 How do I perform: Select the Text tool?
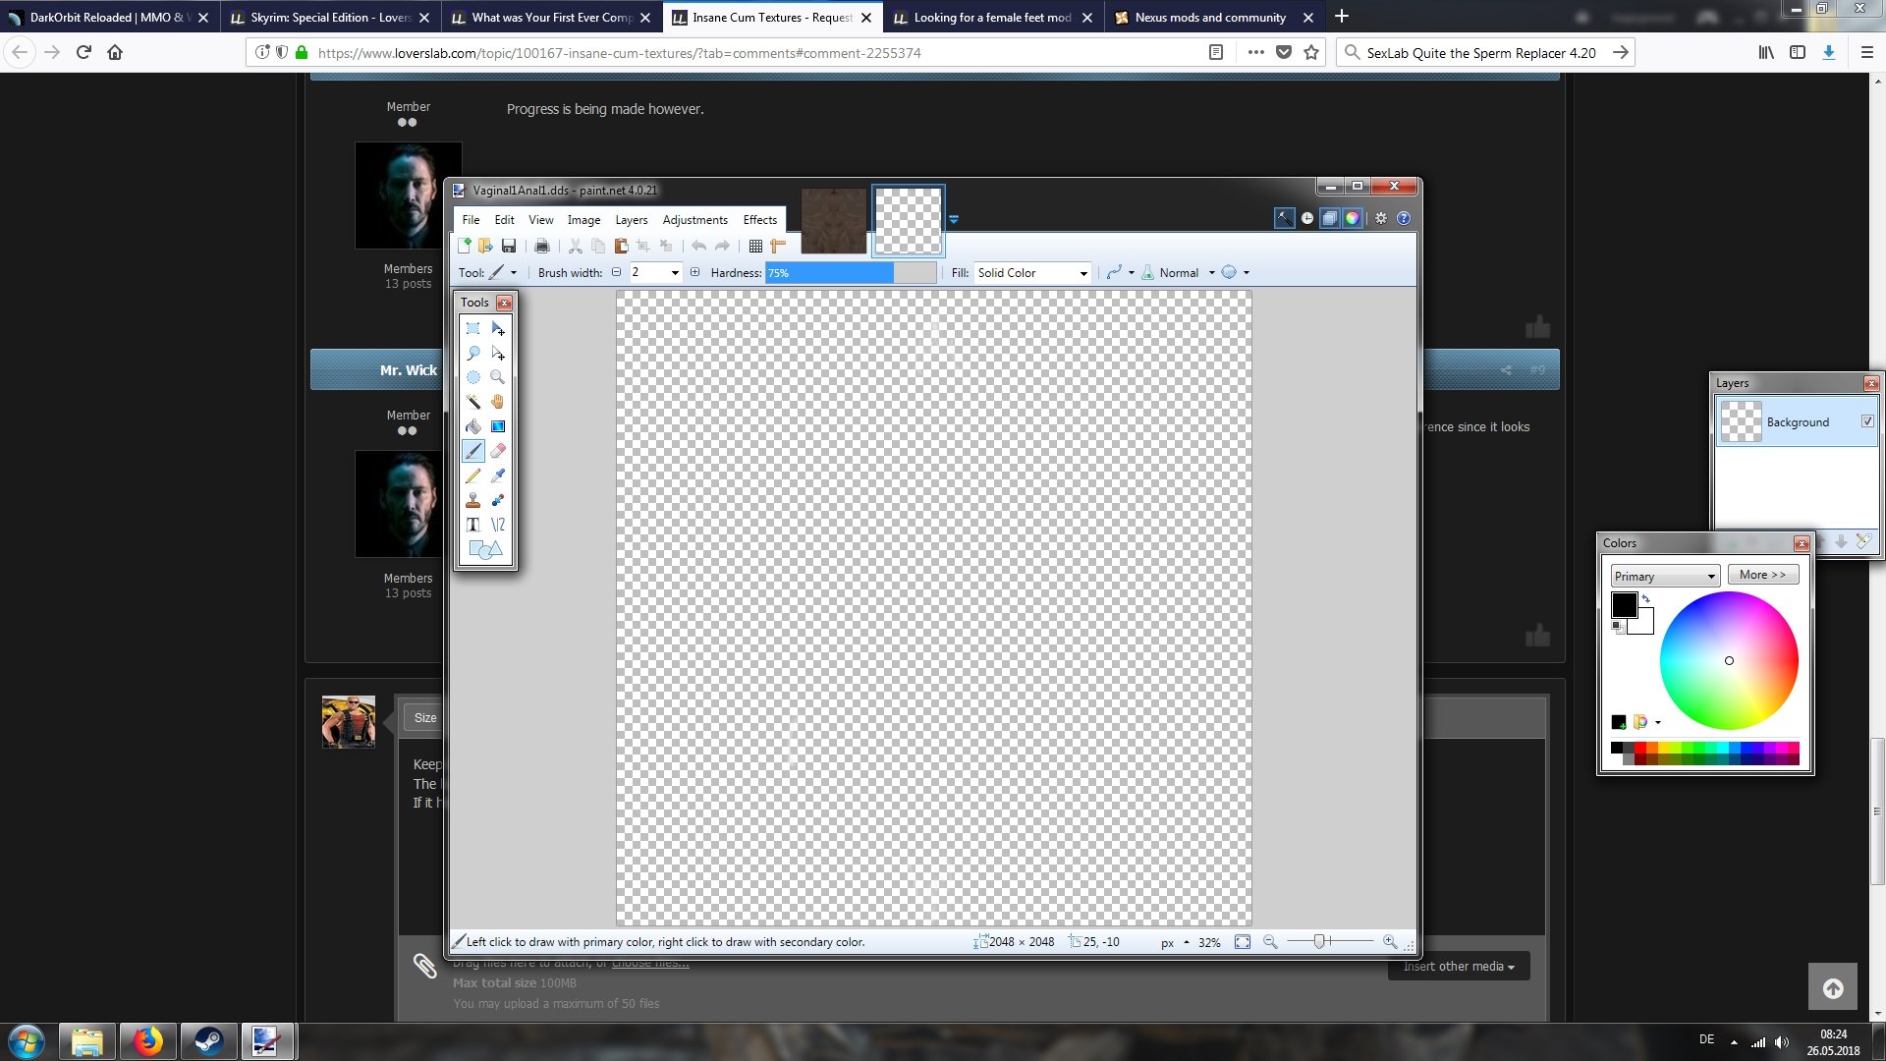[x=472, y=525]
